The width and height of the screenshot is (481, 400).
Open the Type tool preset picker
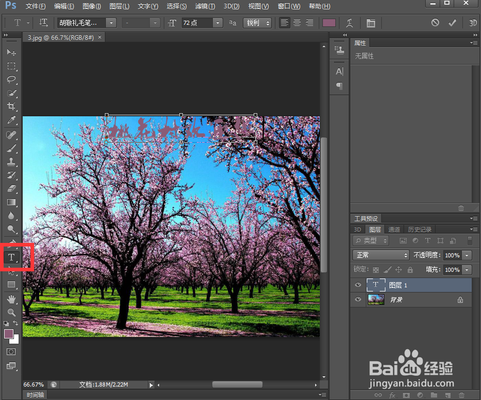point(28,23)
